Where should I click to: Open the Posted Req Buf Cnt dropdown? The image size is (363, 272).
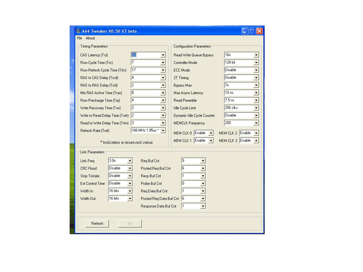point(203,168)
